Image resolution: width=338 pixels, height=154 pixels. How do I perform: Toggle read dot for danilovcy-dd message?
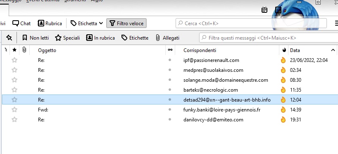coord(170,119)
